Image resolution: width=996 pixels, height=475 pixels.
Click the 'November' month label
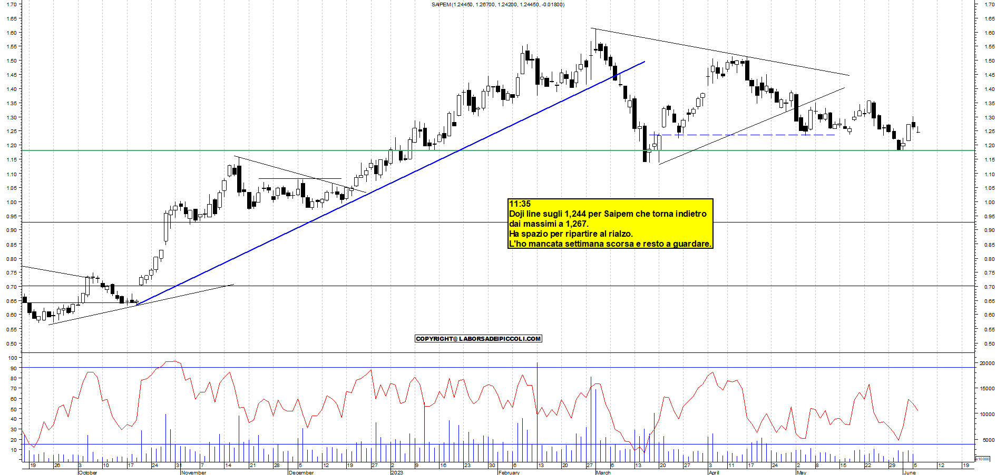point(193,472)
